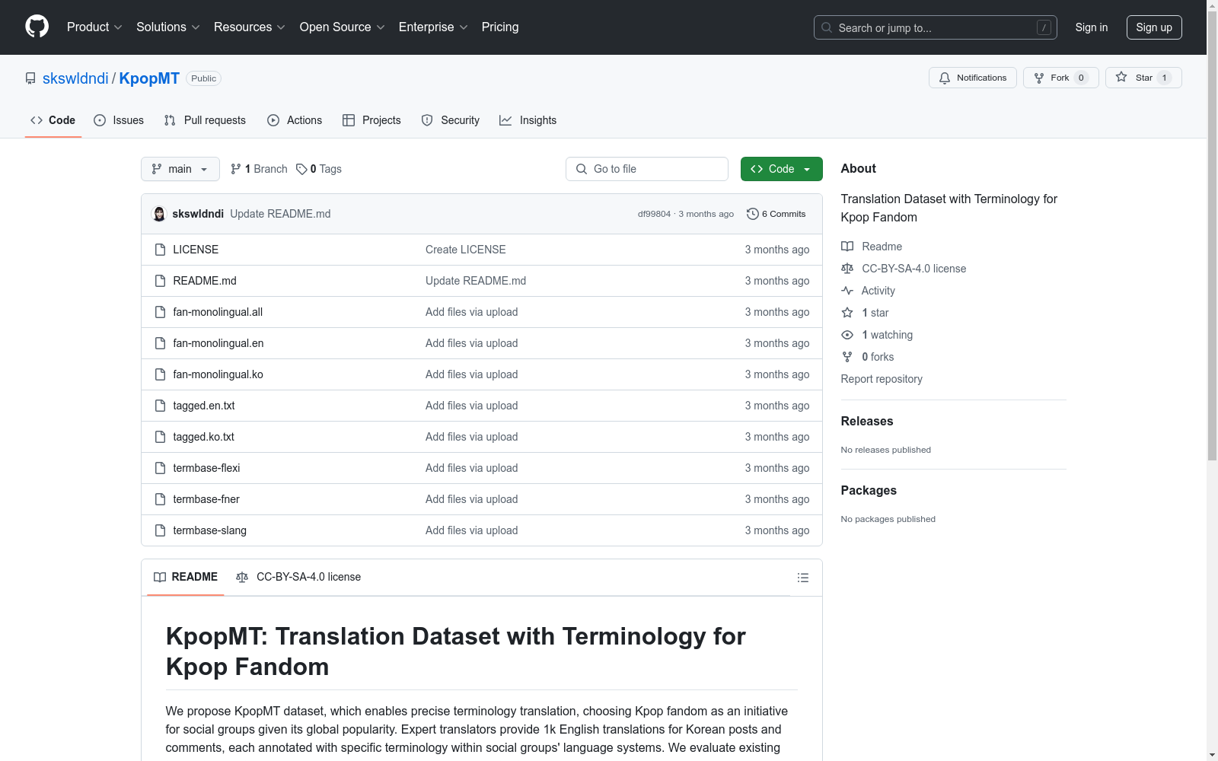Screen dimensions: 1218x761
Task: Click the GitHub logo icon
Action: point(37,27)
